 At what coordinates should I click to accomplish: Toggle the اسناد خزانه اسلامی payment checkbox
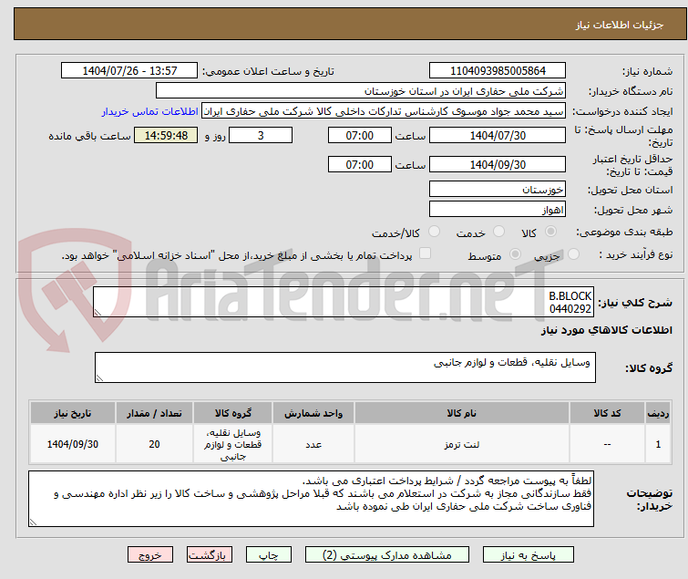(425, 253)
